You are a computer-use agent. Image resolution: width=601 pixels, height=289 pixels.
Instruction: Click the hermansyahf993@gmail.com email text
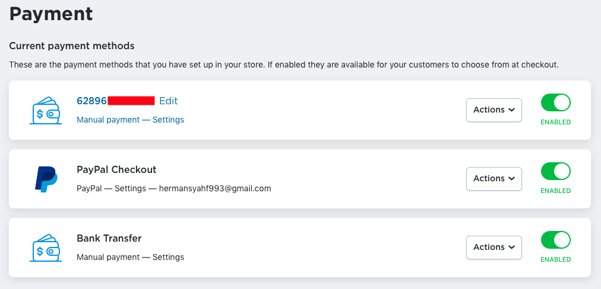[215, 188]
